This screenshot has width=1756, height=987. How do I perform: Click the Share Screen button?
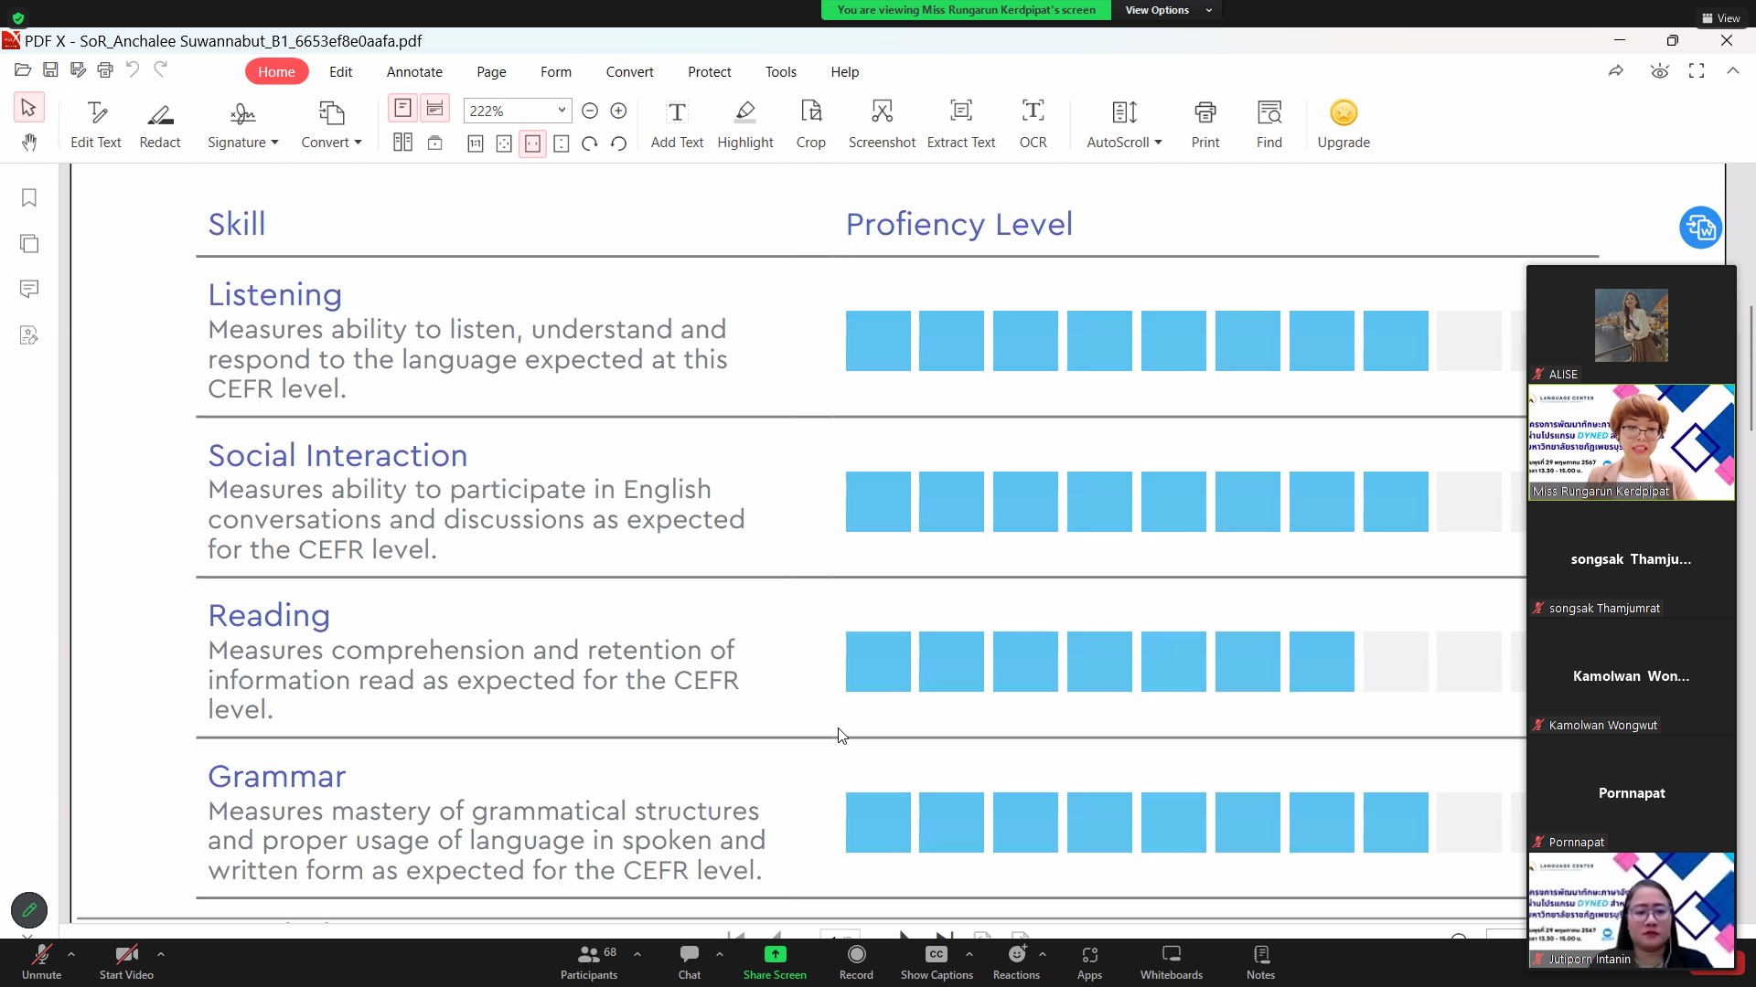774,961
